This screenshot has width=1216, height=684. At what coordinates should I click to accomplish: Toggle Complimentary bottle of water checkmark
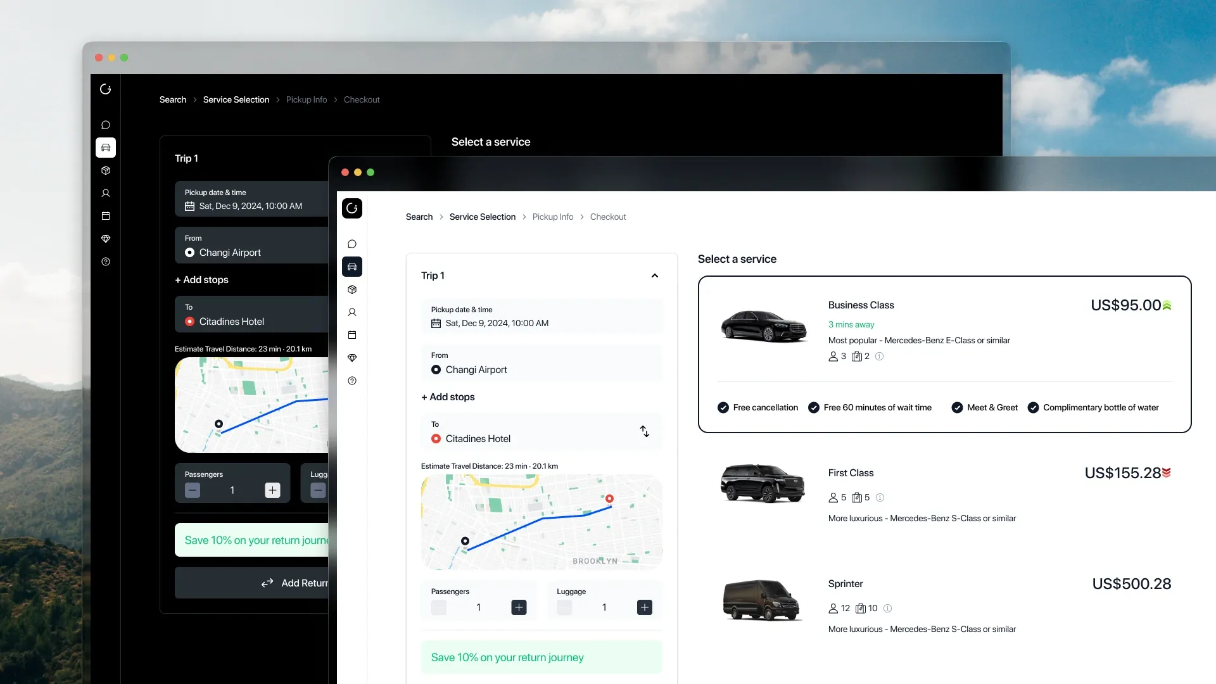point(1033,408)
